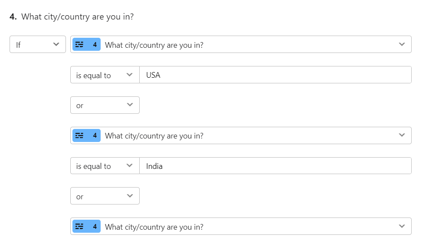Screen dimensions: 439x244
Task: Expand the 'or' dropdown below the USA row
Action: click(x=105, y=105)
